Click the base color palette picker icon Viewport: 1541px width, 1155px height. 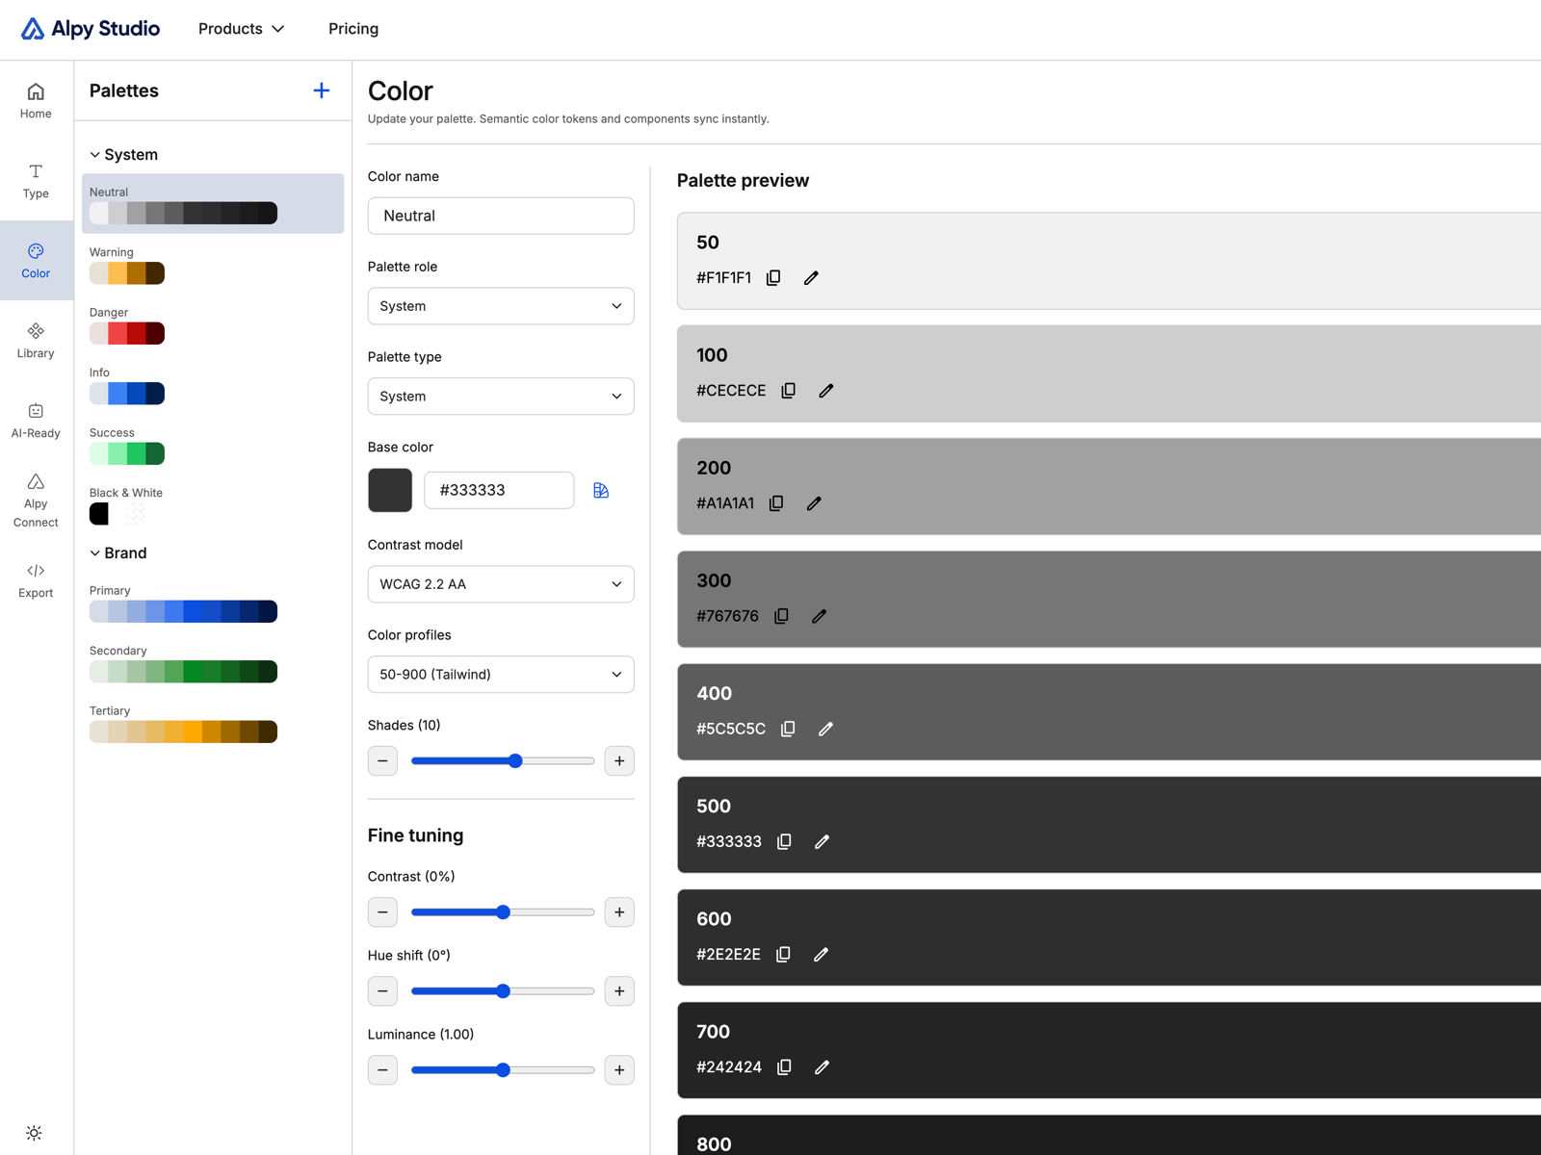click(601, 490)
